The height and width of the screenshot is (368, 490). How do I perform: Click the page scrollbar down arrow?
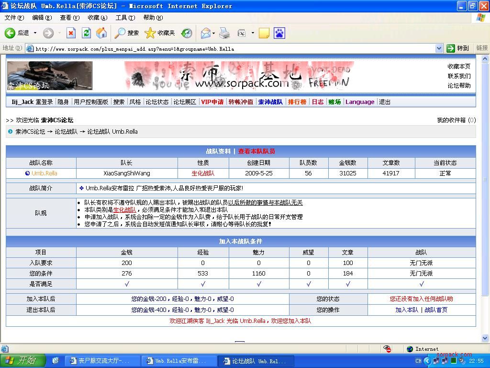485,338
